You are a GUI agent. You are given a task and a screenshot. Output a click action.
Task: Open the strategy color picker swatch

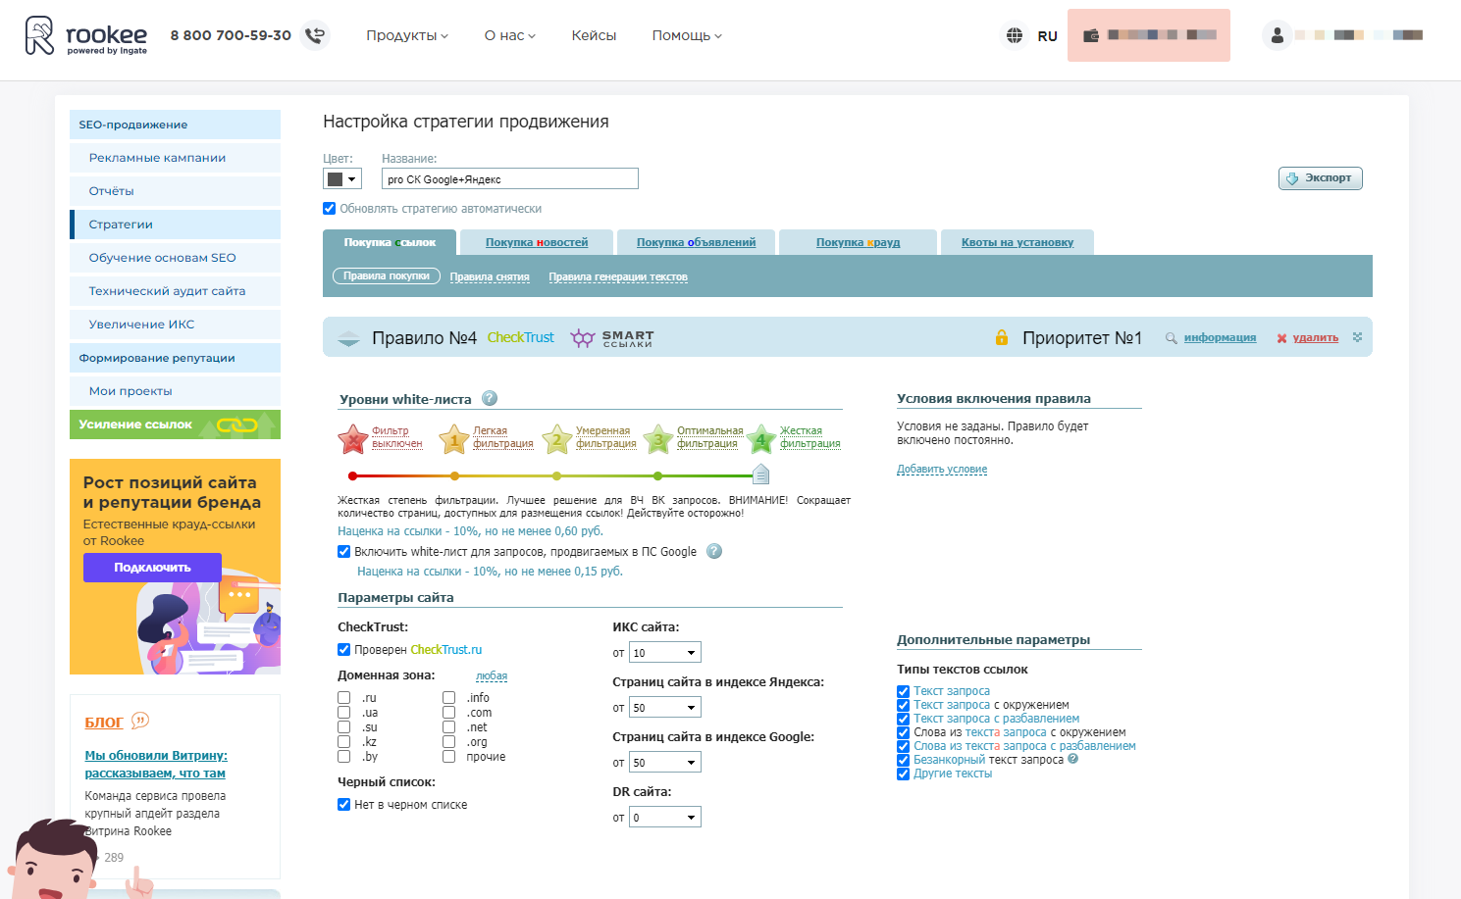tap(342, 178)
